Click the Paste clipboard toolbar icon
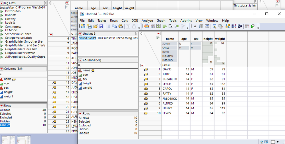Viewport: 285px width, 144px height. (120, 26)
